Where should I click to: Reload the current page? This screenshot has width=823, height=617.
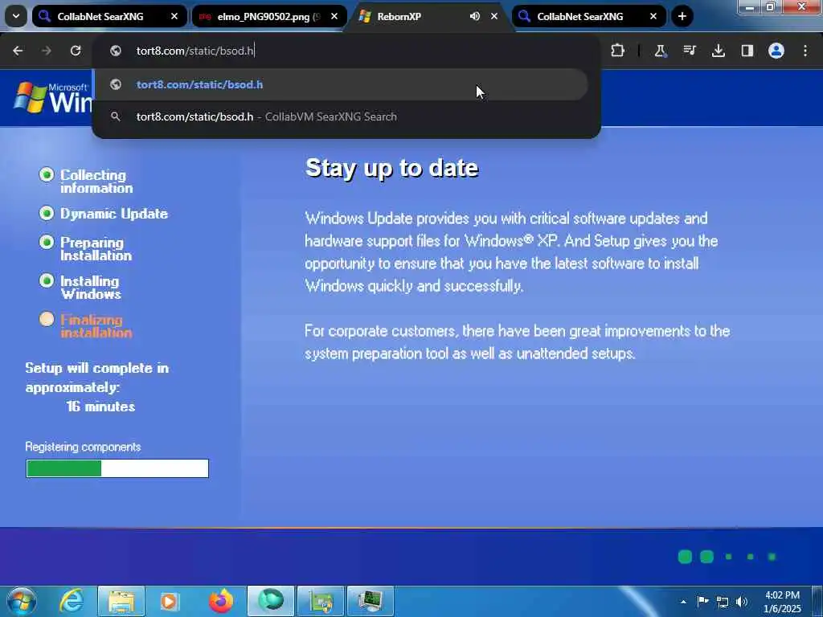tap(76, 51)
